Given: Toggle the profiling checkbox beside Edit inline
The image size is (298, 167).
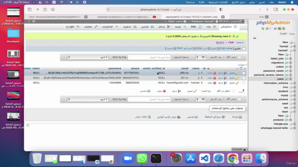Looking at the screenshot, I should tap(244, 49).
